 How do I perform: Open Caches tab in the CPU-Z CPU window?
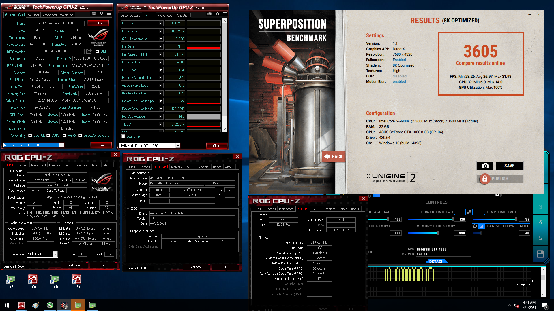[x=23, y=165]
